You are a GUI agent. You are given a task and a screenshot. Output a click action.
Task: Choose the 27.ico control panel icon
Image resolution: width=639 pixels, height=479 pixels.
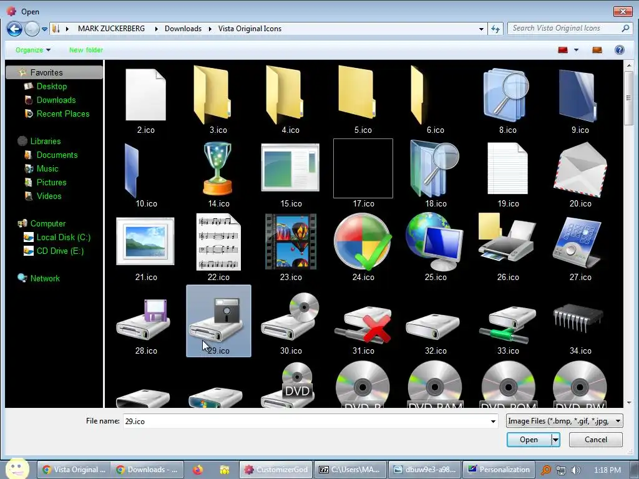[577, 243]
